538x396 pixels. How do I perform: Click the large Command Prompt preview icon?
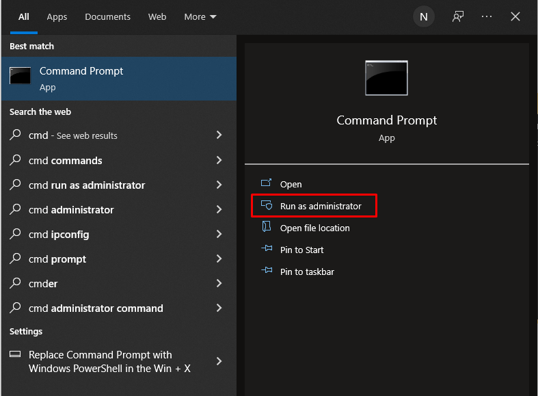(386, 78)
